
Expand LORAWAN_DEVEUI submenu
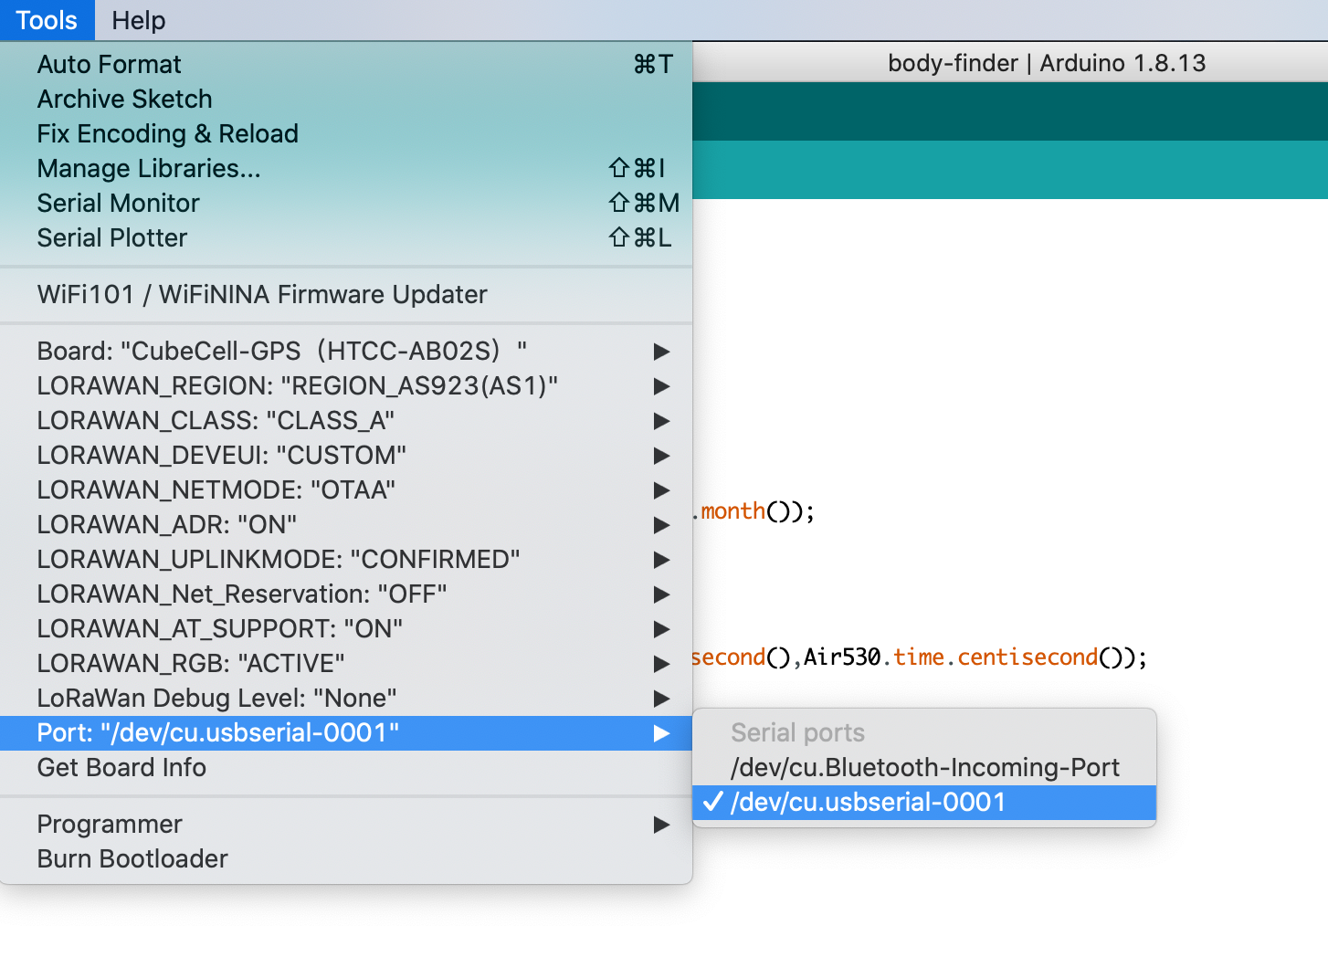pos(346,455)
